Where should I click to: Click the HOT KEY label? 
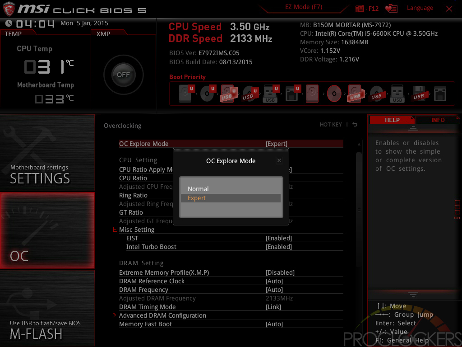331,125
